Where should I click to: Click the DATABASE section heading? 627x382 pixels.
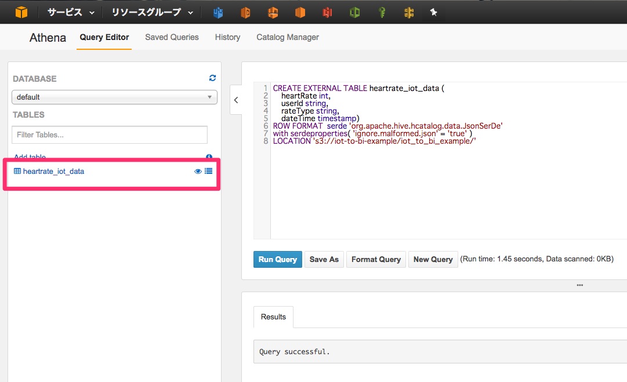[x=34, y=79]
